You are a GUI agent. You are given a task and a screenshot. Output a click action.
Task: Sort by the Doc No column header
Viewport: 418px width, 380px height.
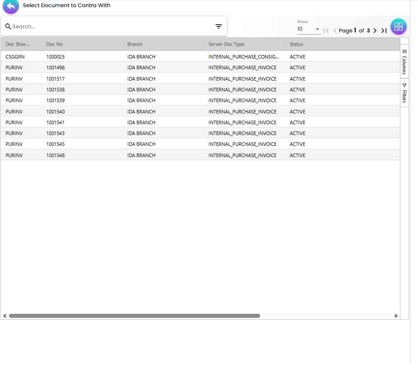click(x=54, y=44)
